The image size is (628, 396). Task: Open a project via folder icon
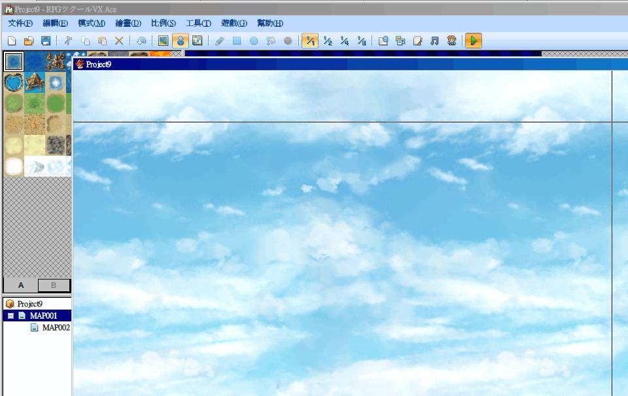pyautogui.click(x=29, y=41)
